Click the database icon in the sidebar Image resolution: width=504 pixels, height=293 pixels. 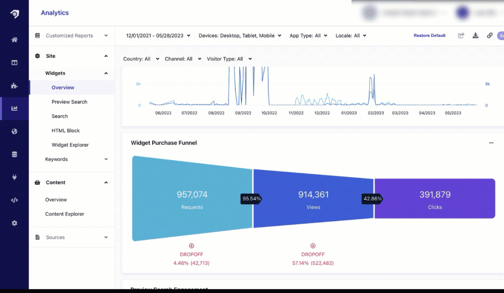click(x=14, y=154)
